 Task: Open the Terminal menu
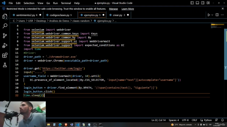(x=66, y=3)
